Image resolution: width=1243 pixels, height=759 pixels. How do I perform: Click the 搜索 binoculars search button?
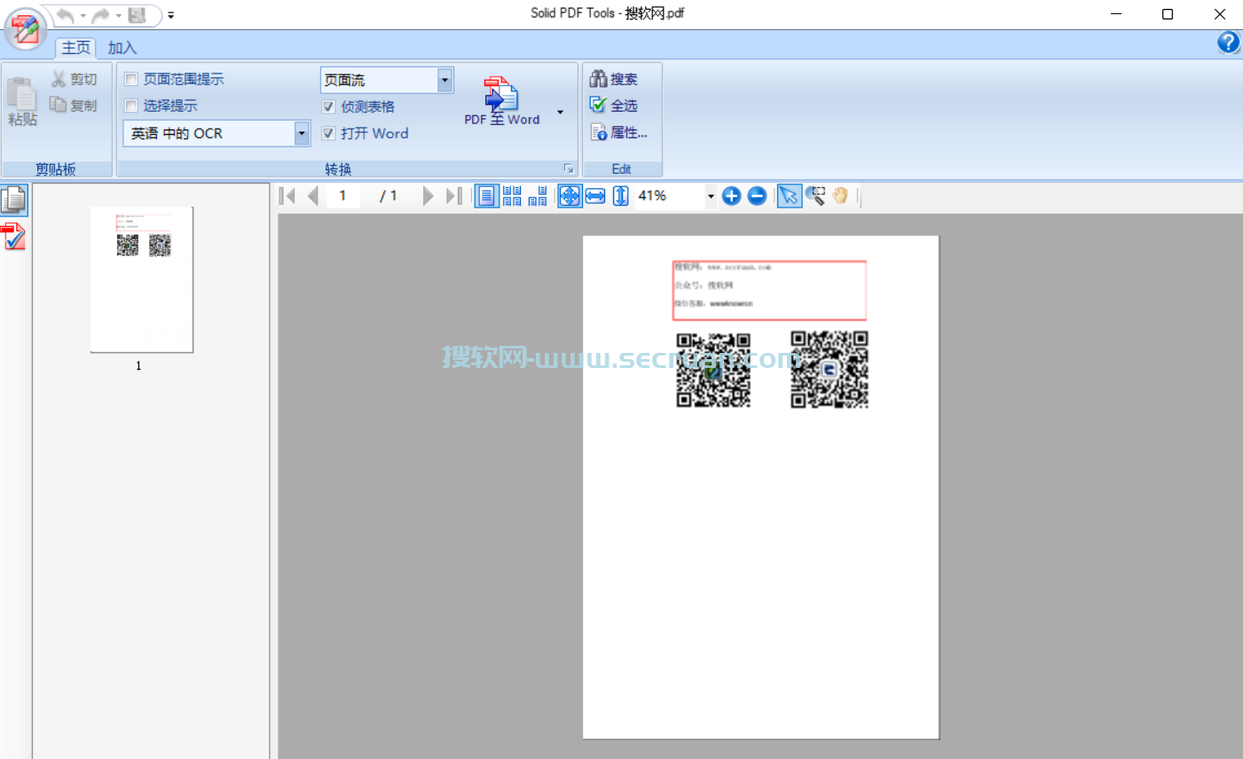point(613,79)
